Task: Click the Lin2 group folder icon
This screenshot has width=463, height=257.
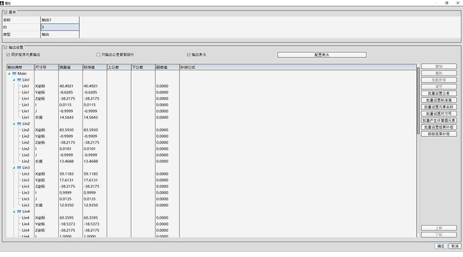Action: (x=19, y=124)
